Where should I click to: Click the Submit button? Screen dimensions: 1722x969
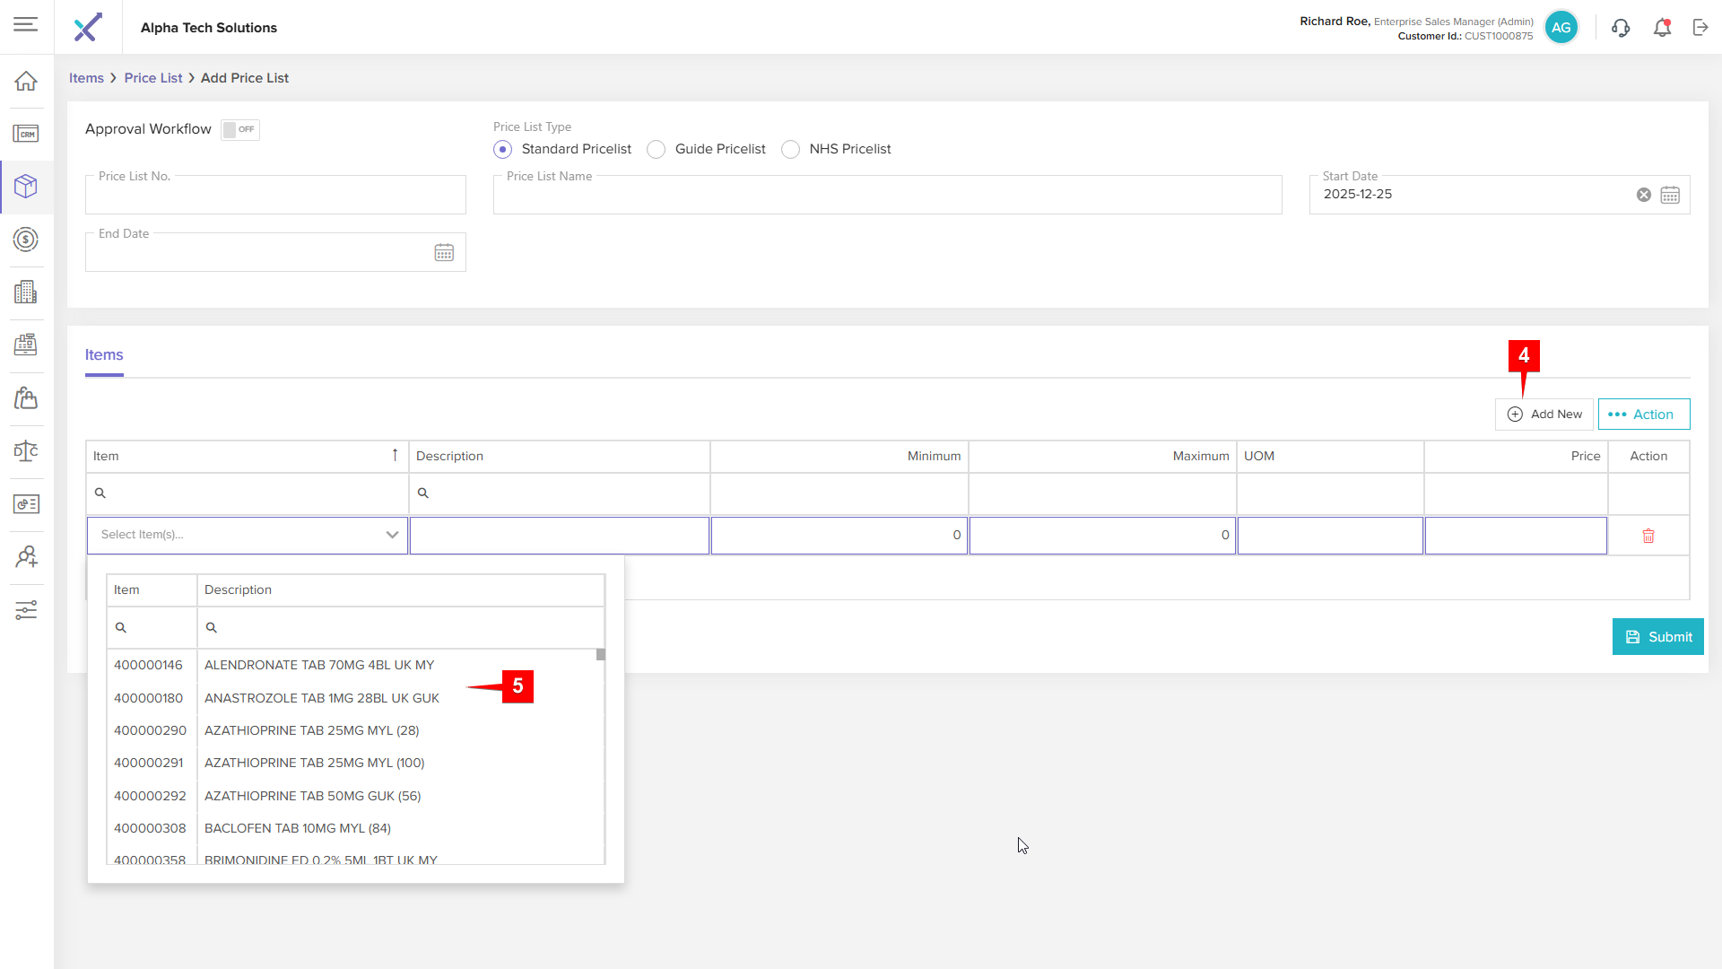click(1657, 637)
